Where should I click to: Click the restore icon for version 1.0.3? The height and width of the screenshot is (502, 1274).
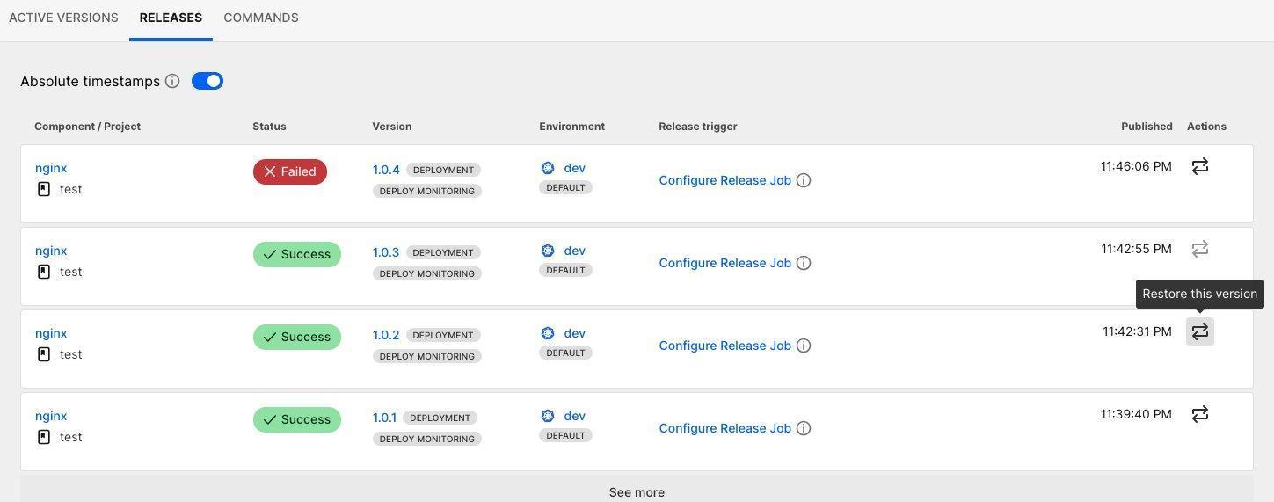pyautogui.click(x=1200, y=249)
